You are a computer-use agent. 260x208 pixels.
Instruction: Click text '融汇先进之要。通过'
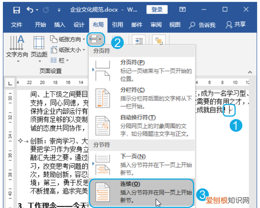pos(59,158)
